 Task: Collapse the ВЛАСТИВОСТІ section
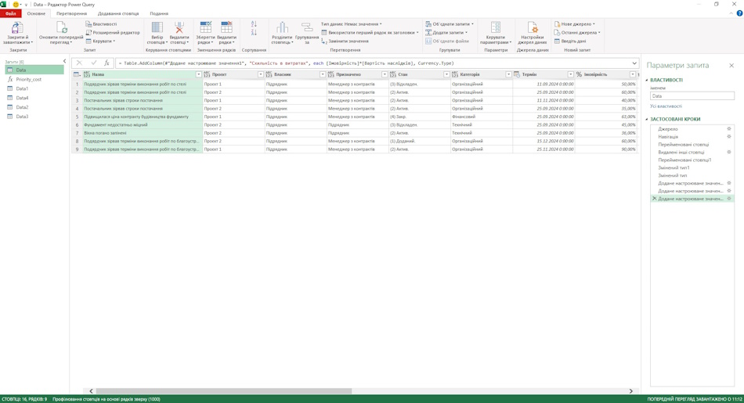point(647,80)
